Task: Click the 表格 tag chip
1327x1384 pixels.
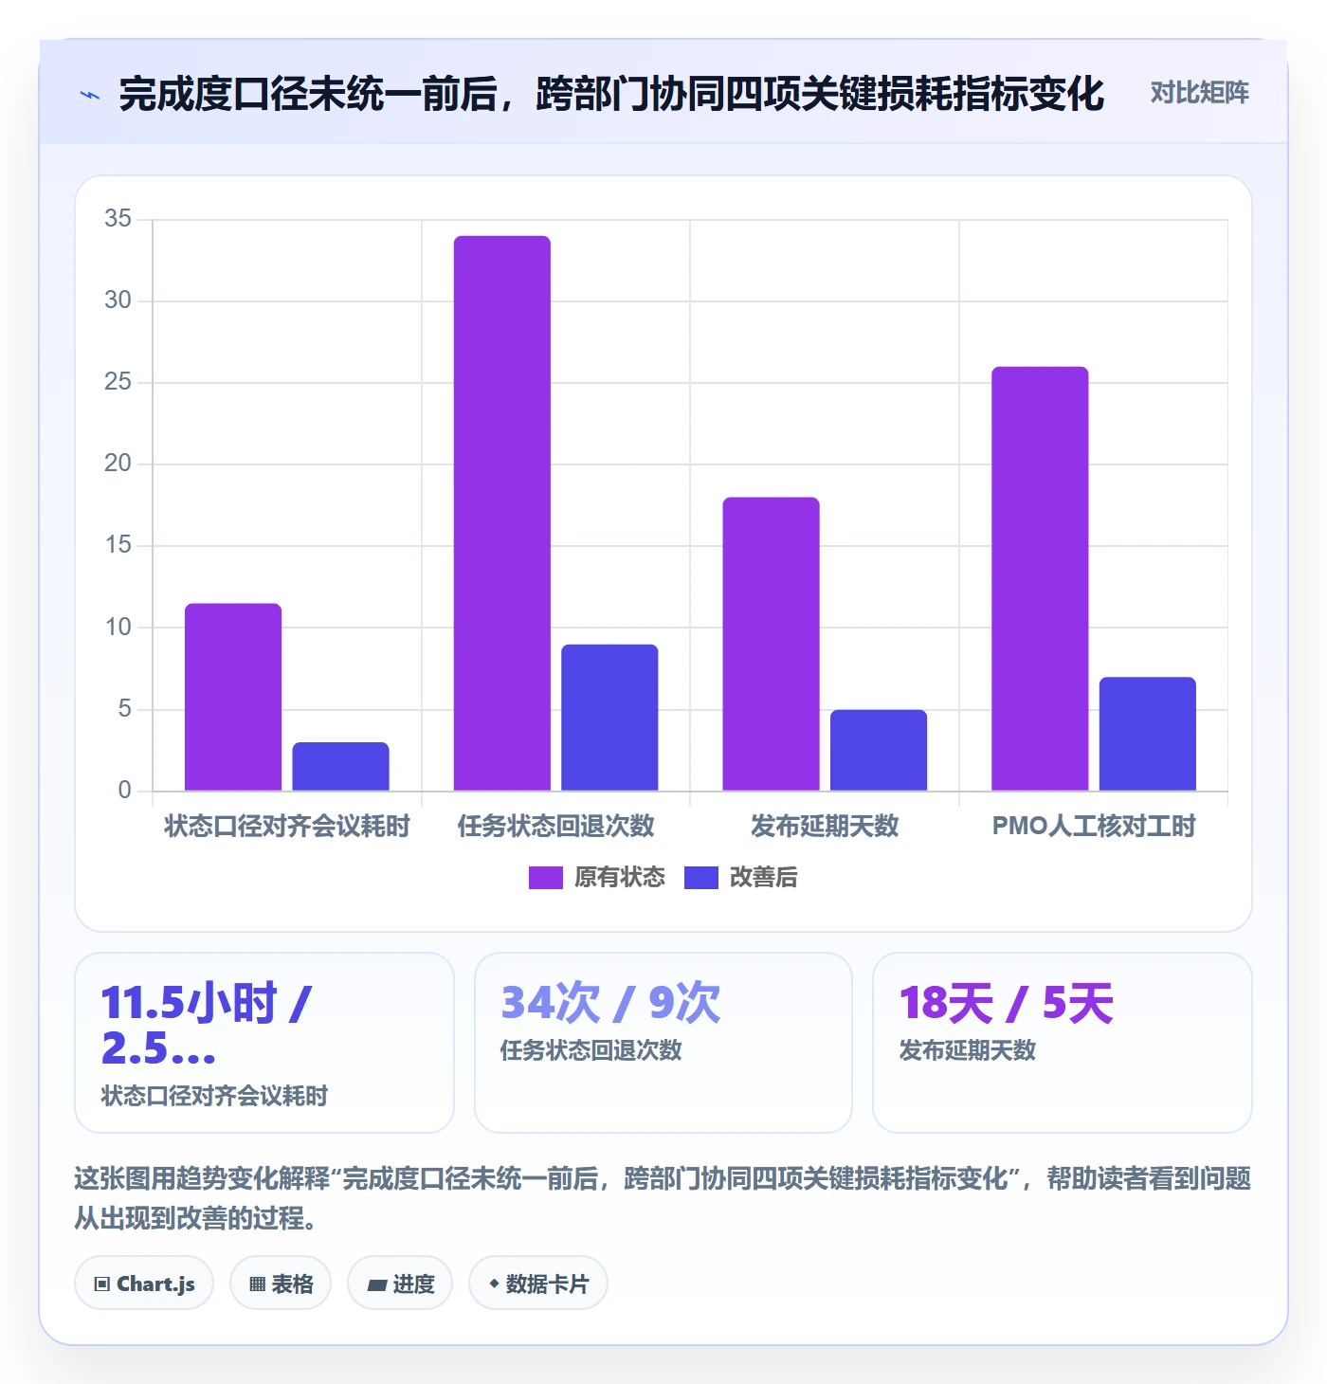Action: [281, 1284]
